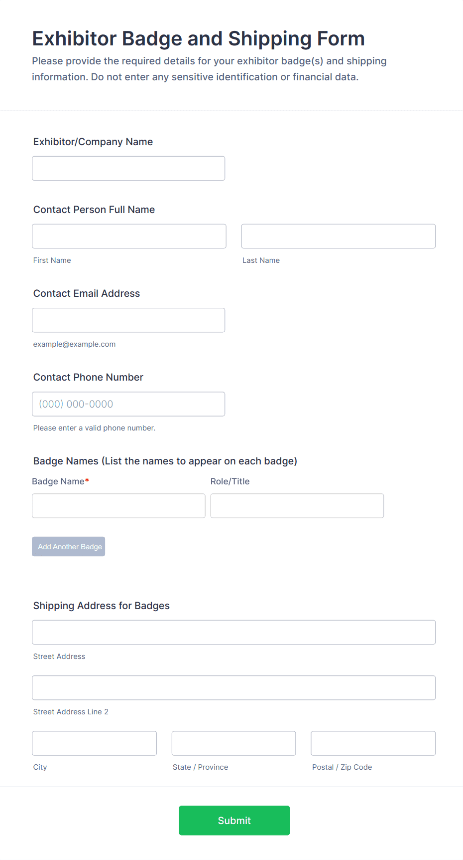The height and width of the screenshot is (860, 463).
Task: Select the State / Province field
Action: pyautogui.click(x=233, y=743)
